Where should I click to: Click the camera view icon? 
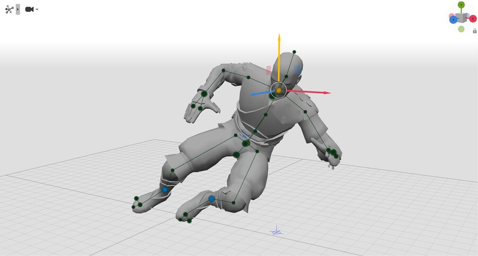click(x=29, y=10)
